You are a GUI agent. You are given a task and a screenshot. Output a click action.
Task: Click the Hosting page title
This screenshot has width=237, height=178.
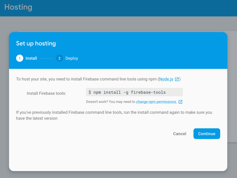[x=18, y=7]
